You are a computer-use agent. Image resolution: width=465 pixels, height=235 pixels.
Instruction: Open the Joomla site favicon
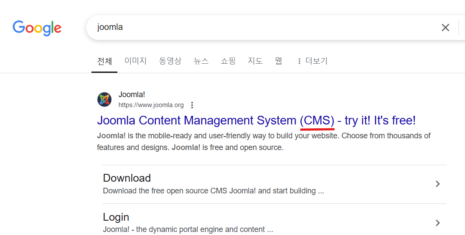(x=104, y=99)
